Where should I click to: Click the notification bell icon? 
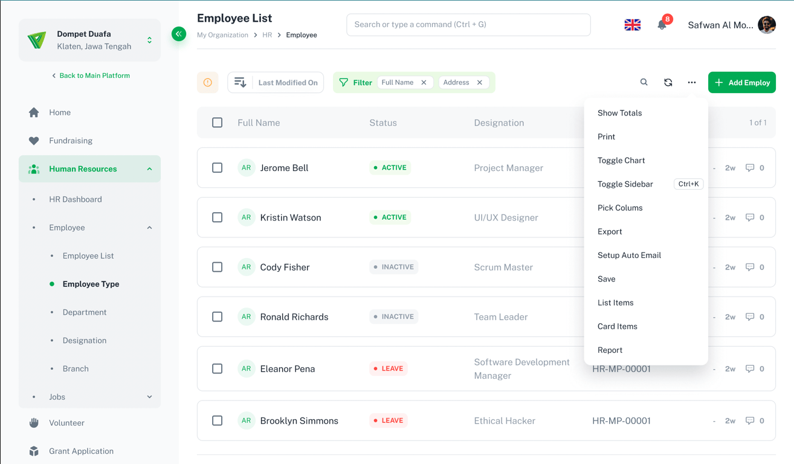(662, 25)
